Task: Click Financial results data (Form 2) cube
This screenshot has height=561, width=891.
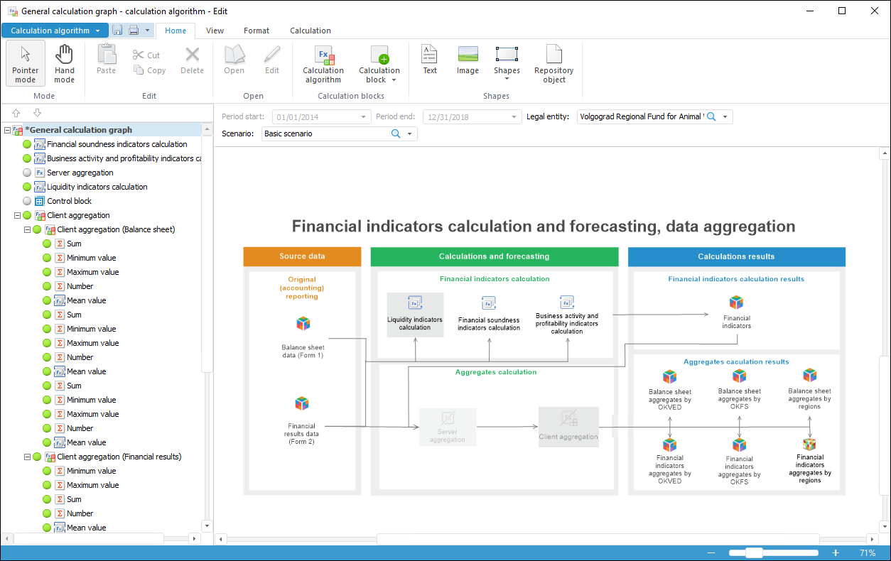Action: (302, 403)
